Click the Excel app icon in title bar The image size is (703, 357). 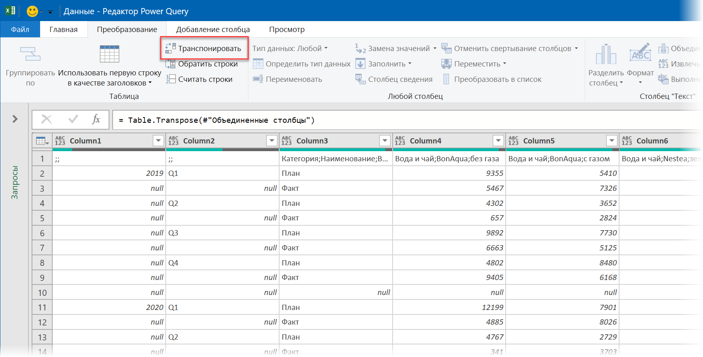tap(10, 11)
